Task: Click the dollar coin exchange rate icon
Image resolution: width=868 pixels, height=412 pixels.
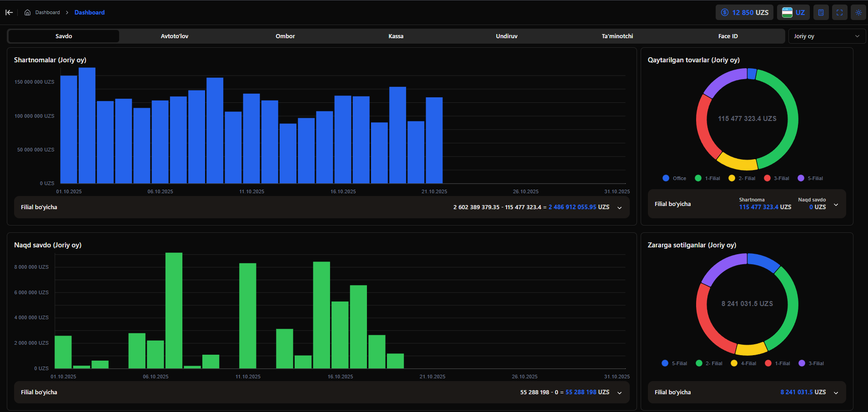Action: click(725, 12)
